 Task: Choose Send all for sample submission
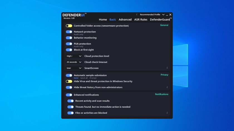pyautogui.click(x=84, y=78)
